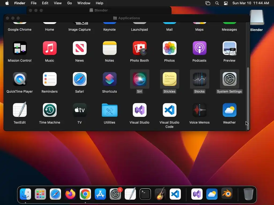Viewport: 274px width, 205px height.
Task: Open the Window menu
Action: (x=84, y=3)
